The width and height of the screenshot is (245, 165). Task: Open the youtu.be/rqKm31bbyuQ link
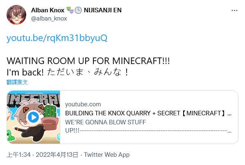(57, 38)
